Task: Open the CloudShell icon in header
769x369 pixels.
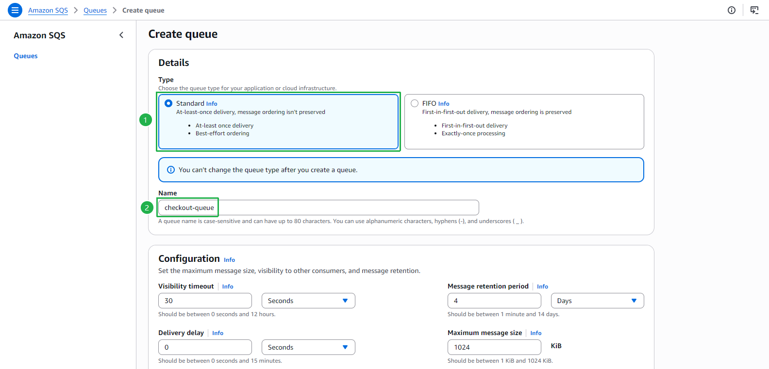Action: tap(754, 10)
